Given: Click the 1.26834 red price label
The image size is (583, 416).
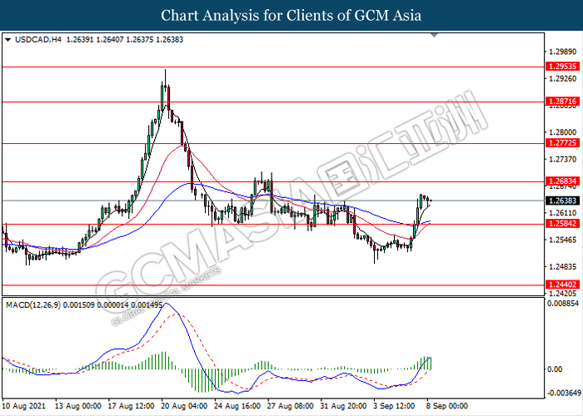Looking at the screenshot, I should 562,181.
